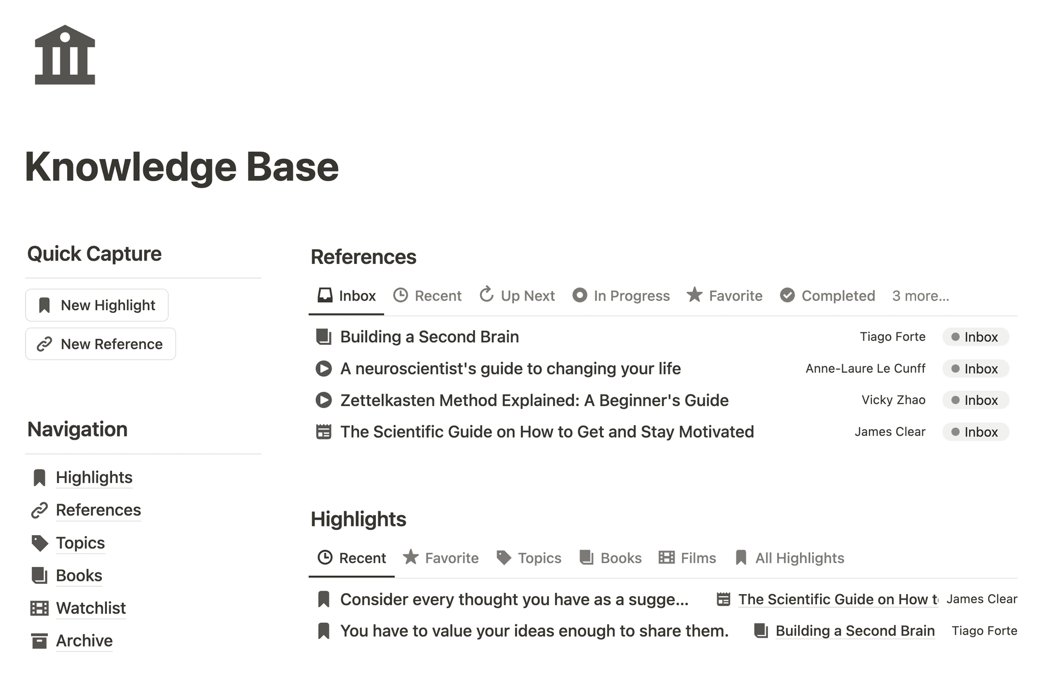
Task: Change the Inbox status on the Zettelkasten reference
Action: [x=975, y=400]
